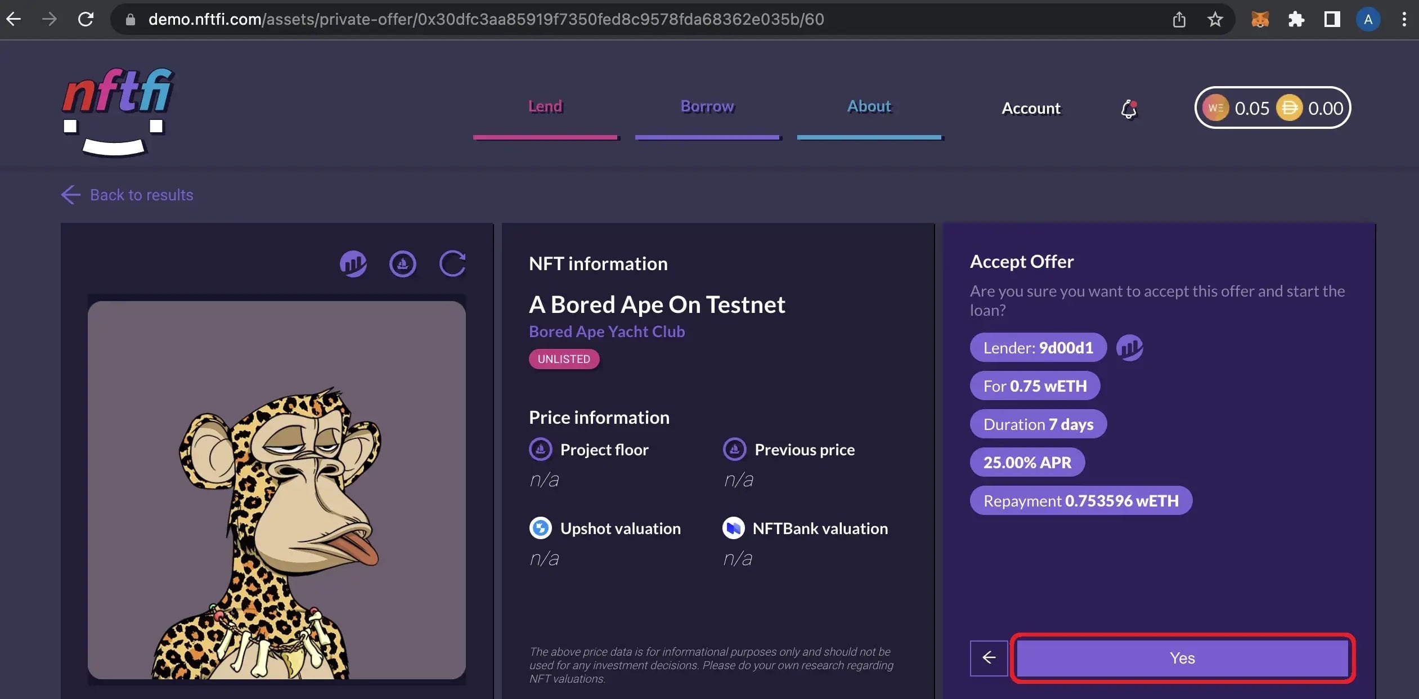This screenshot has width=1419, height=699.
Task: Click the chart icon next to Lender
Action: coord(1130,348)
